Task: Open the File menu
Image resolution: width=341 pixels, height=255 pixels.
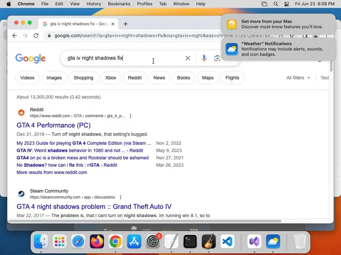Action: click(x=45, y=4)
